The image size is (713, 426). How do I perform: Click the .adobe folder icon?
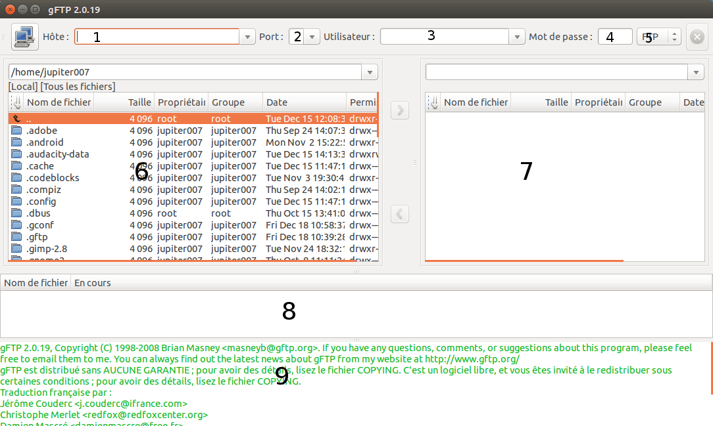pos(17,131)
